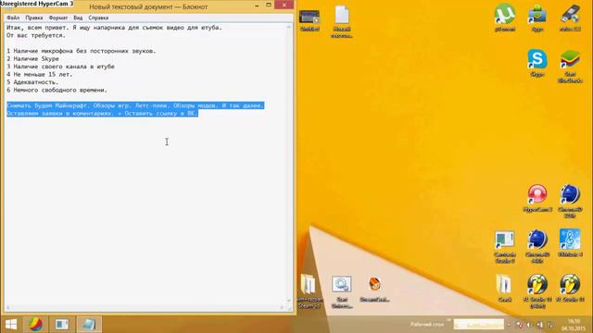Screen dimensions: 593x333
Task: Click Notepad horizontal scrollbar left arrow
Action: point(8,308)
